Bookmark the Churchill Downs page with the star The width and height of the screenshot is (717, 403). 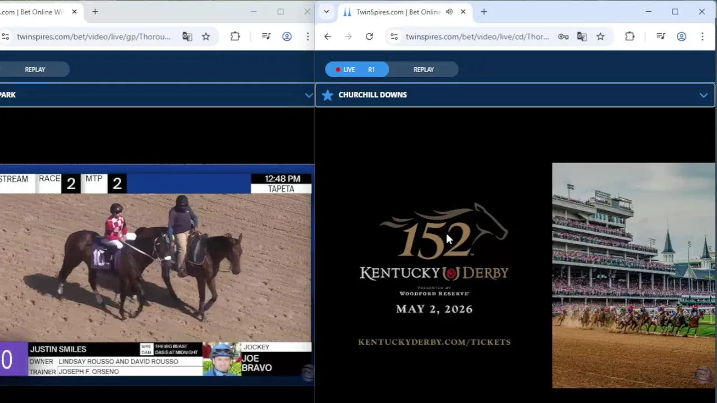coord(600,36)
